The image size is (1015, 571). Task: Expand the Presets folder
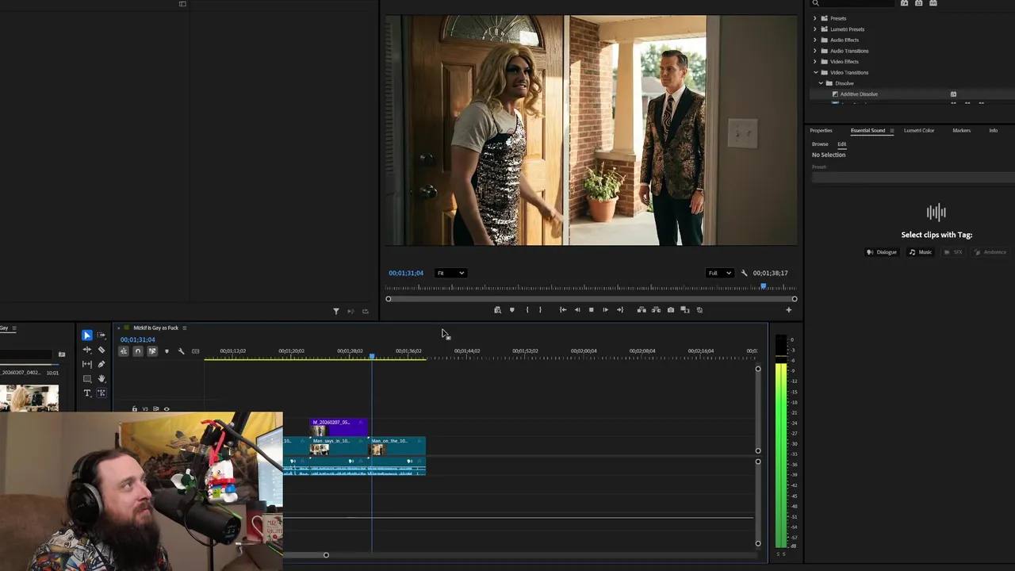[x=815, y=18]
